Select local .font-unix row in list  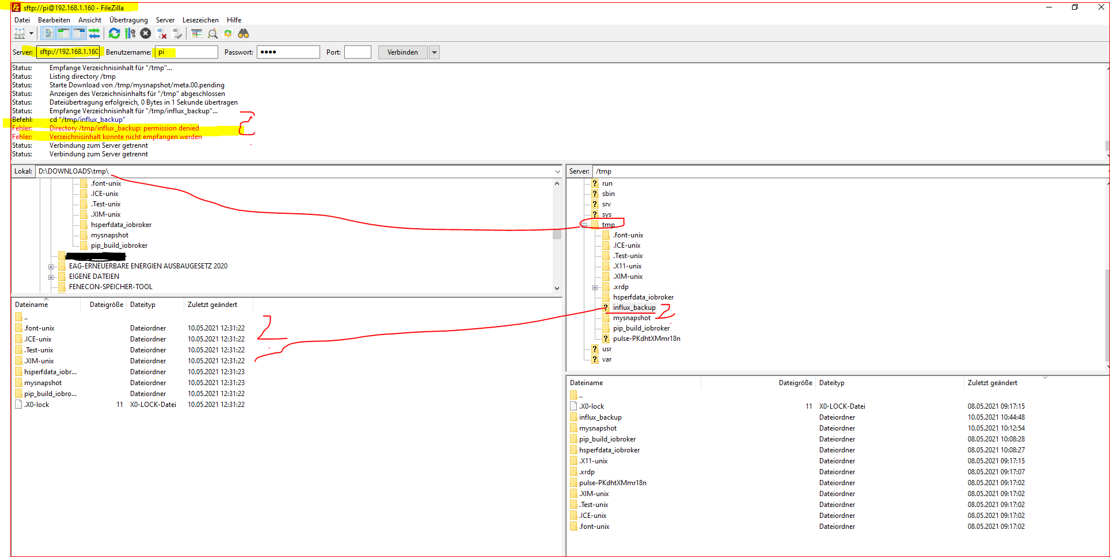[132, 328]
